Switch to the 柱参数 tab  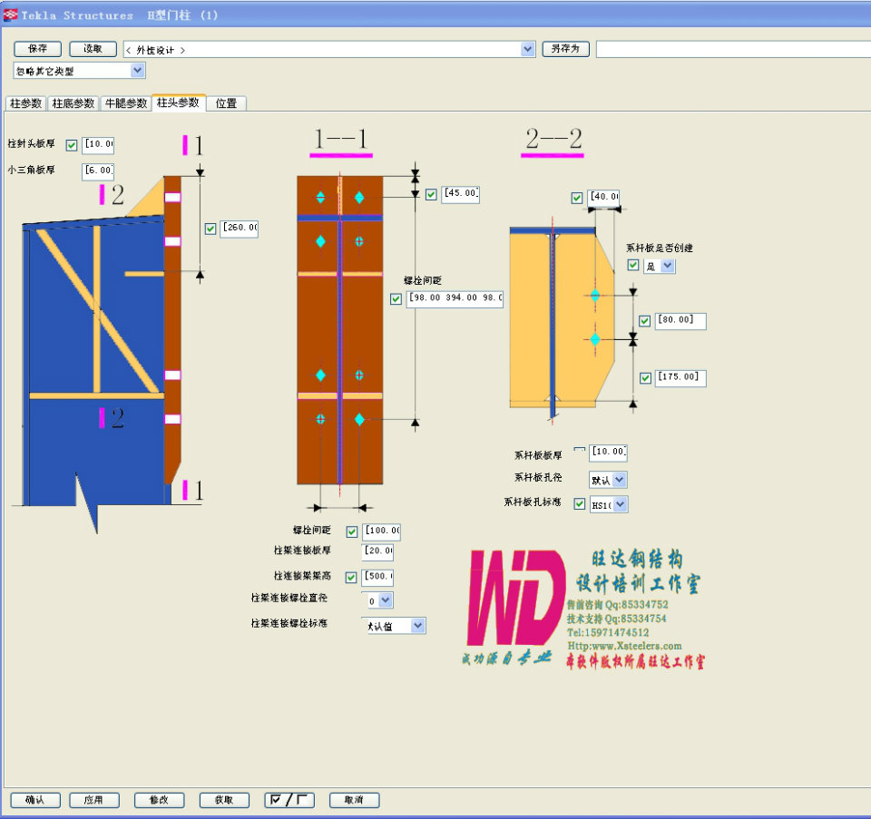[x=25, y=103]
